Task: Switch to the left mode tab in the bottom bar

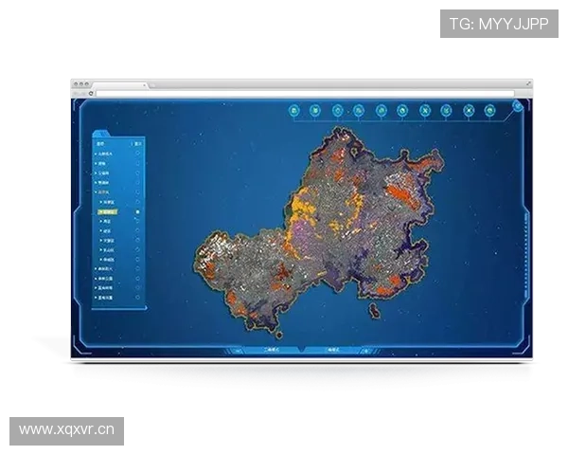Action: pyautogui.click(x=272, y=350)
